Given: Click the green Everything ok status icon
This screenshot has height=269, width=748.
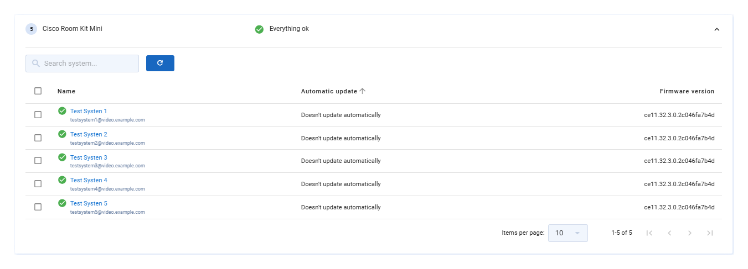Looking at the screenshot, I should pos(259,29).
